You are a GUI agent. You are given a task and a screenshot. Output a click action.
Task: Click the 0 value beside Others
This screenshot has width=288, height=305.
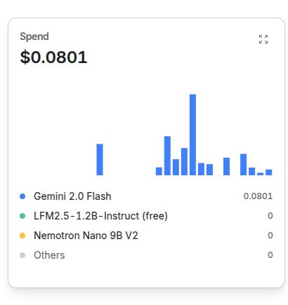pyautogui.click(x=270, y=255)
